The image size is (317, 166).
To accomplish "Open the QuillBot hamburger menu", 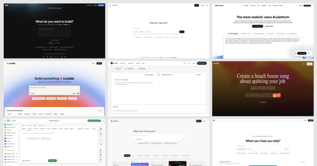I will [x=5, y=121].
